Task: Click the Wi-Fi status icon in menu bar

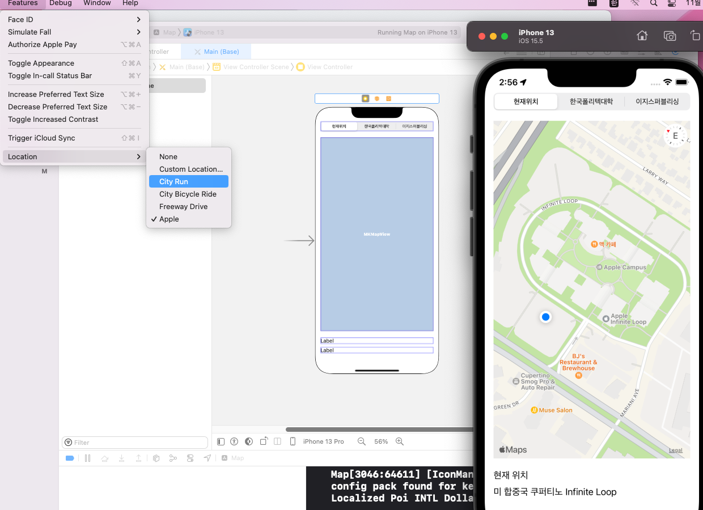Action: click(635, 3)
